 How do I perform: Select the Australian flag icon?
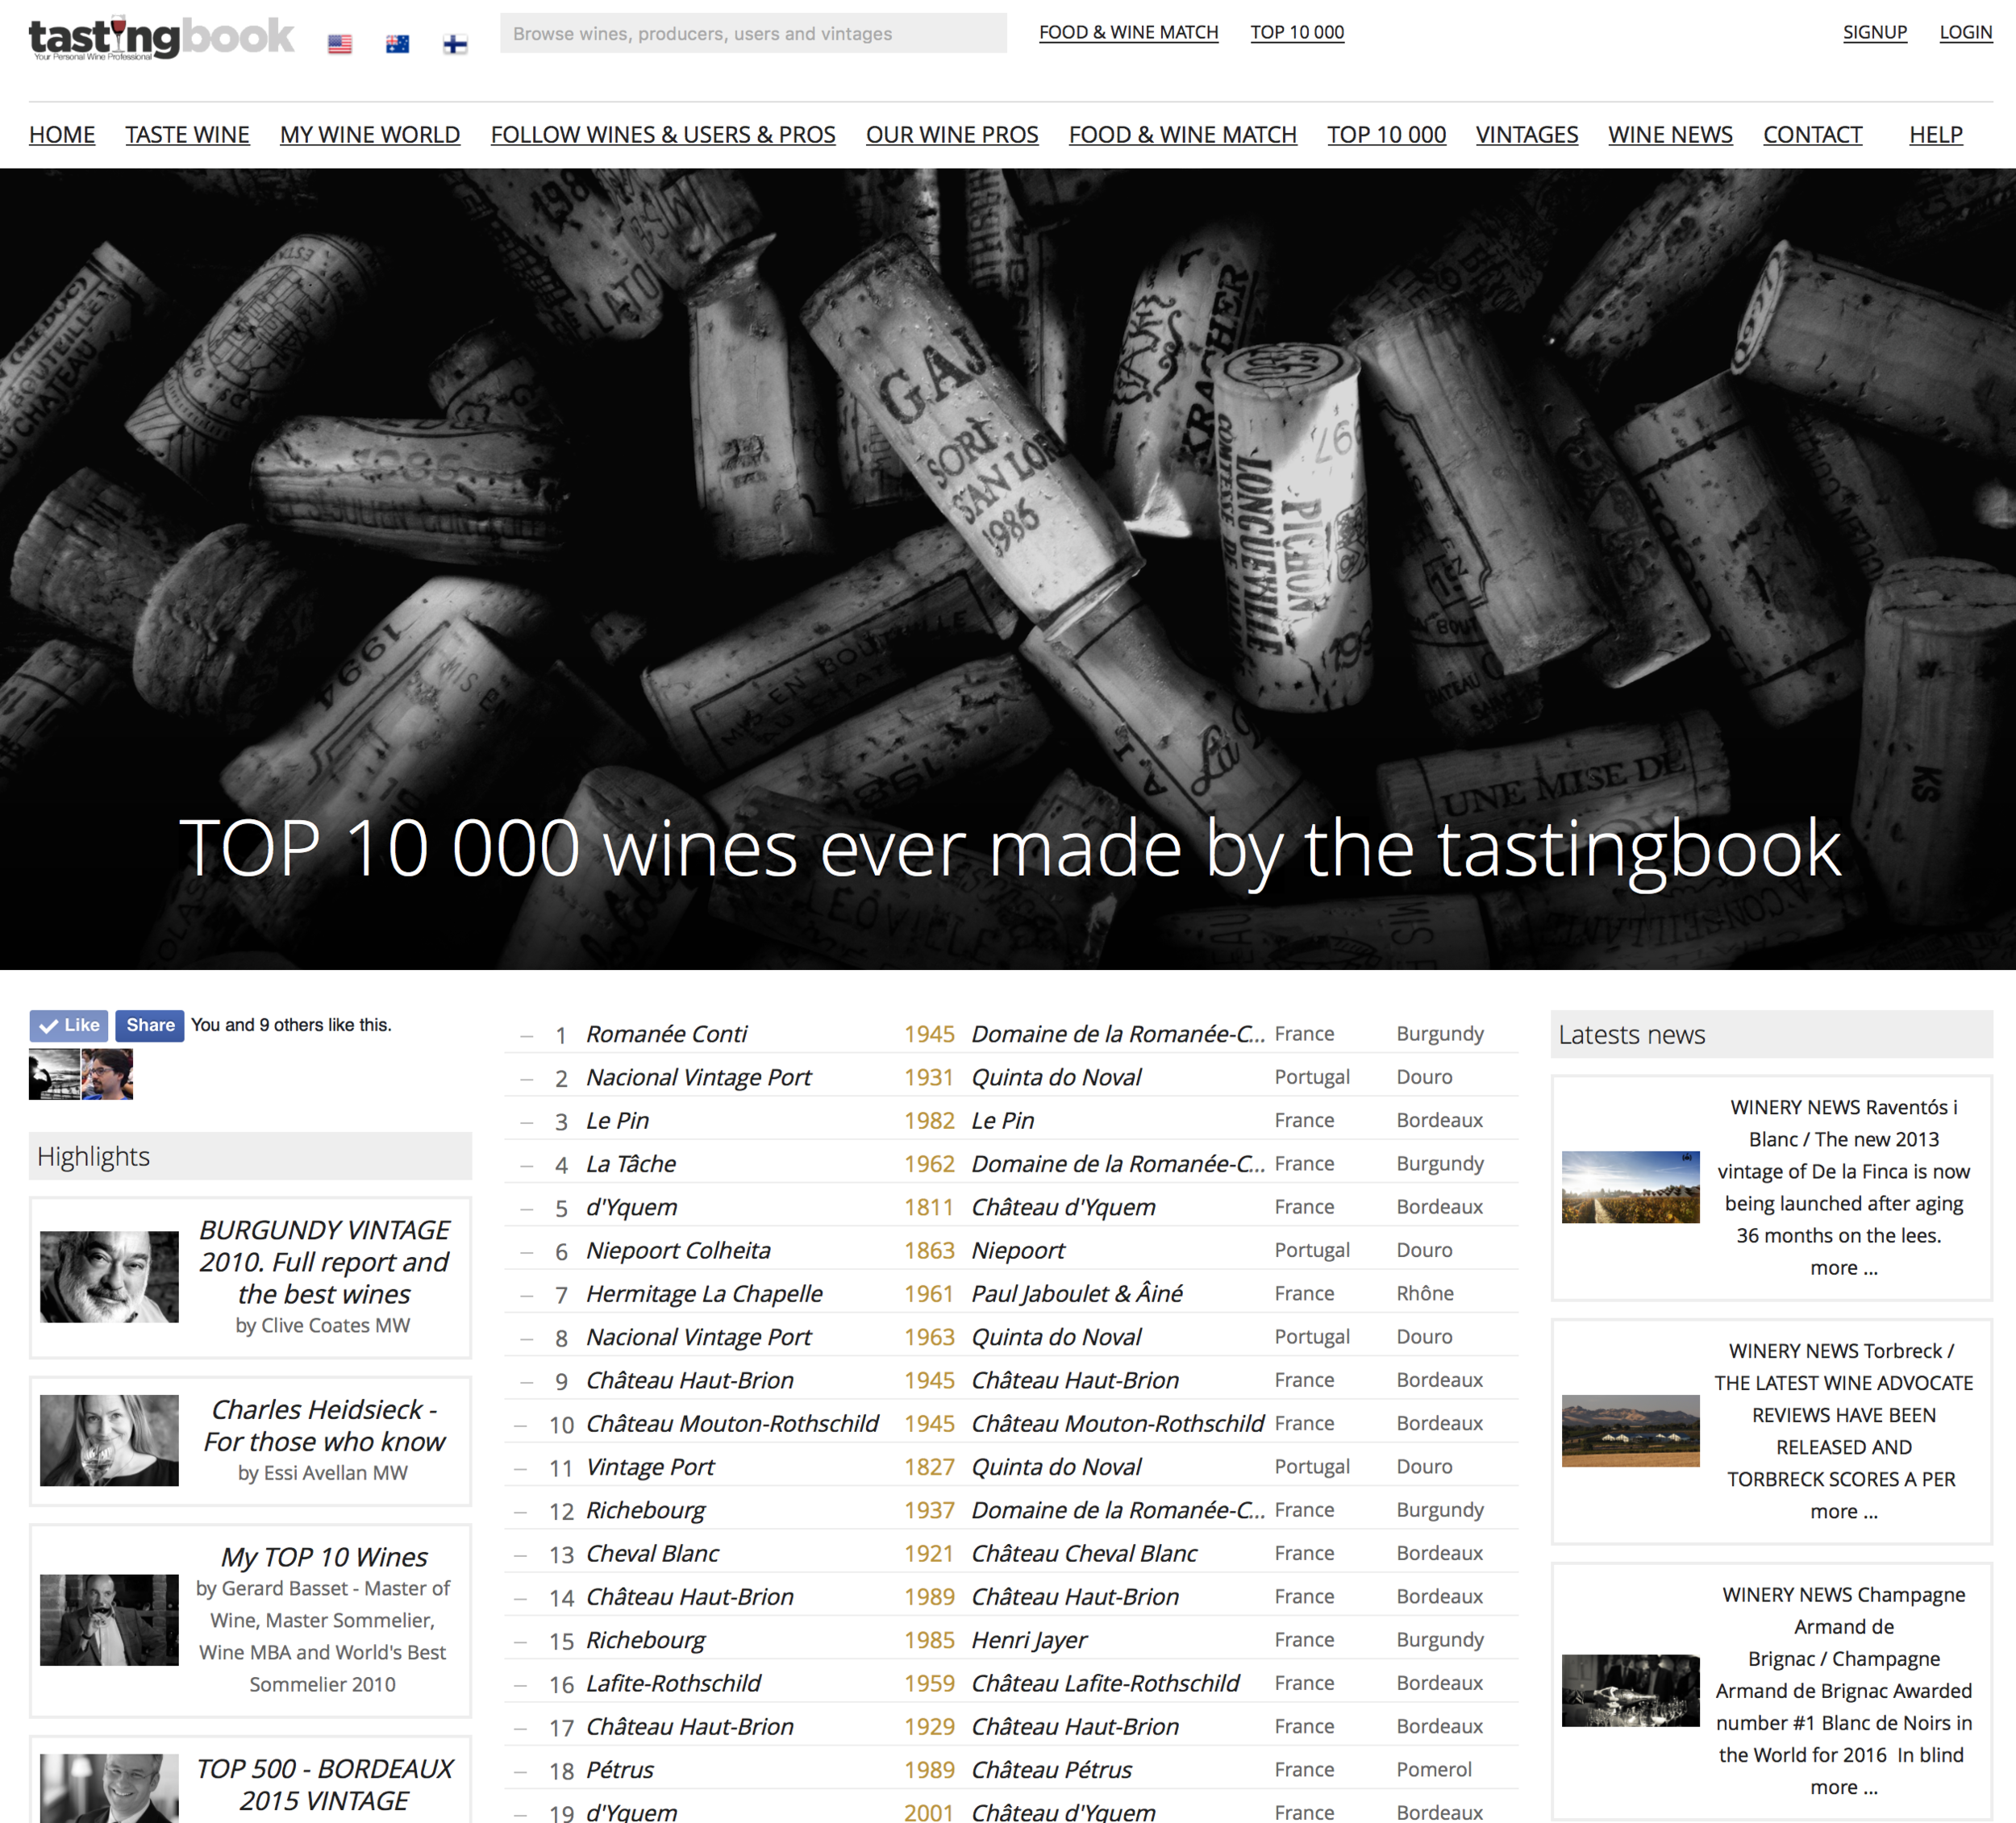click(397, 44)
